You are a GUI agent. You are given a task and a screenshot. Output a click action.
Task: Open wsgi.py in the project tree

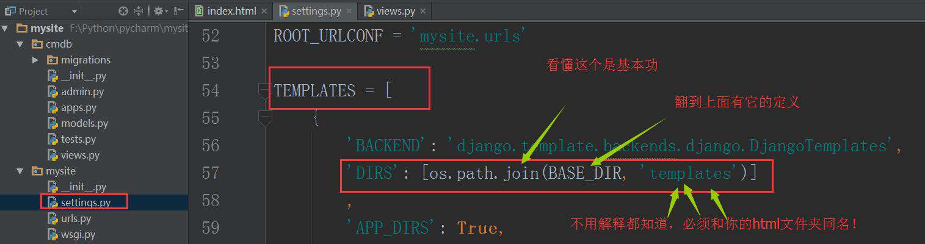78,234
